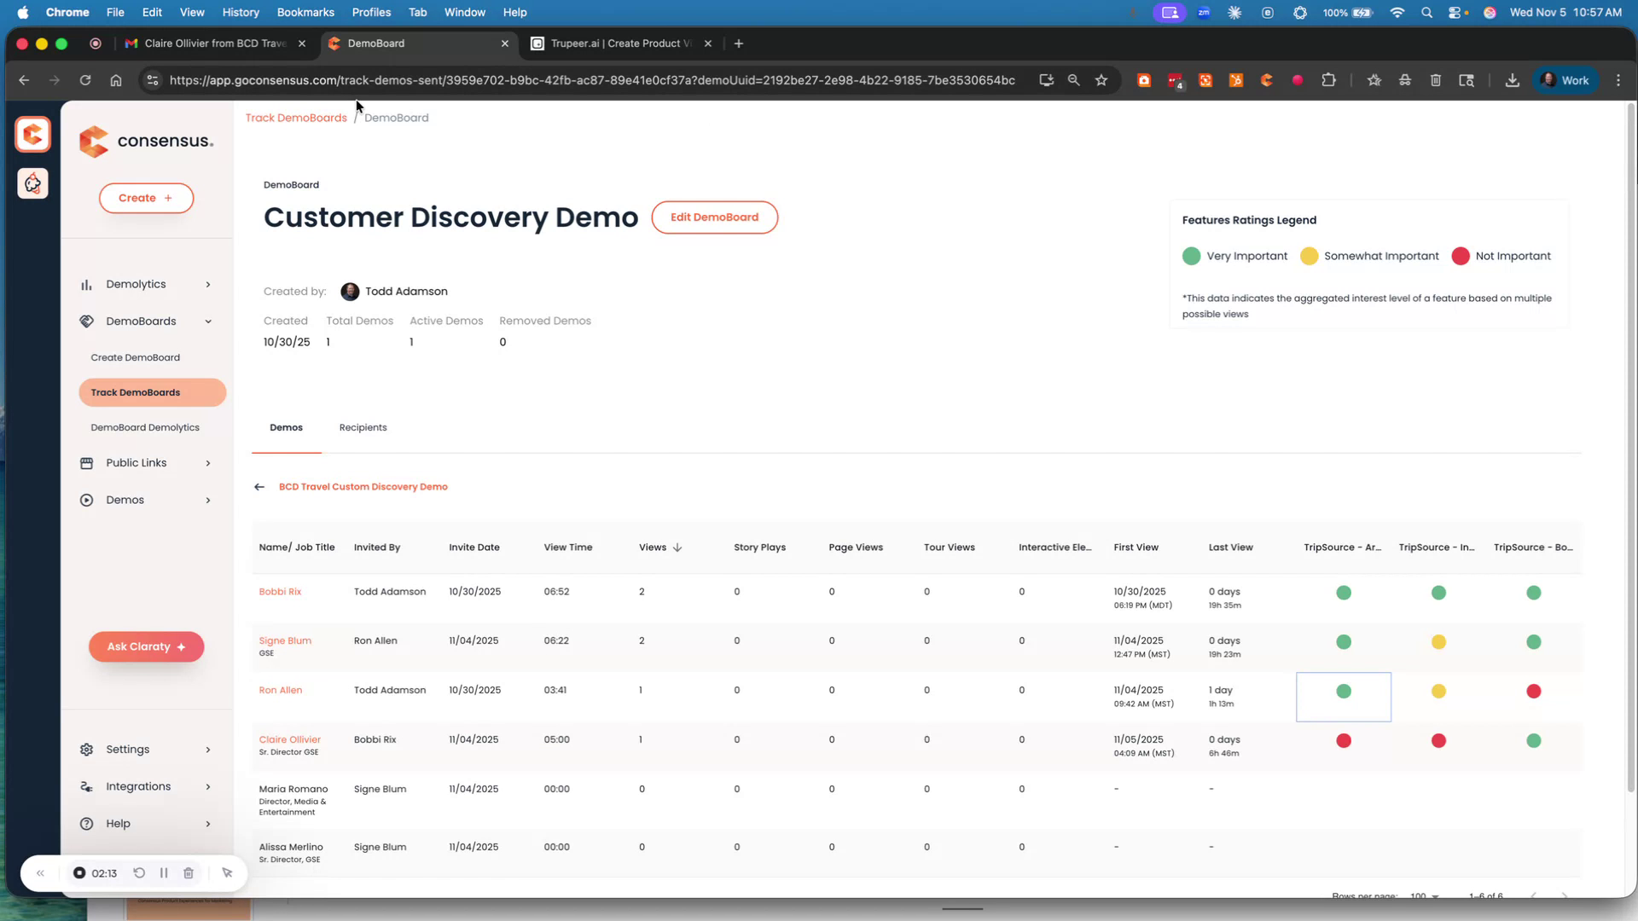Screen dimensions: 1638x921
Task: Collapse the DemoBoards sidebar section
Action: click(208, 321)
